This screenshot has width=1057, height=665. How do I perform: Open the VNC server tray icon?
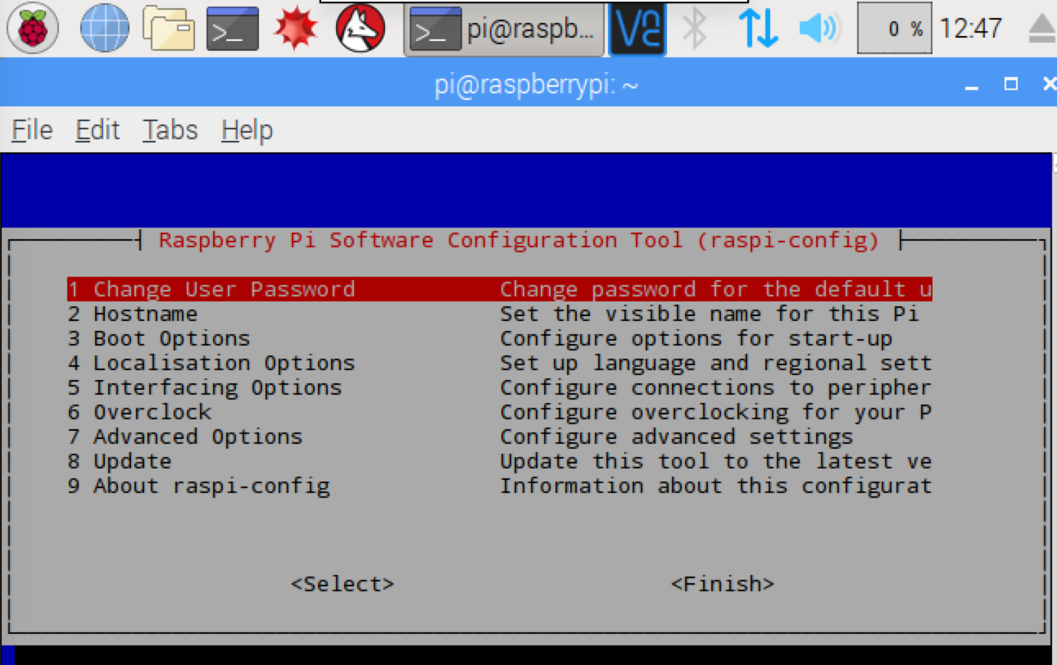[x=637, y=29]
